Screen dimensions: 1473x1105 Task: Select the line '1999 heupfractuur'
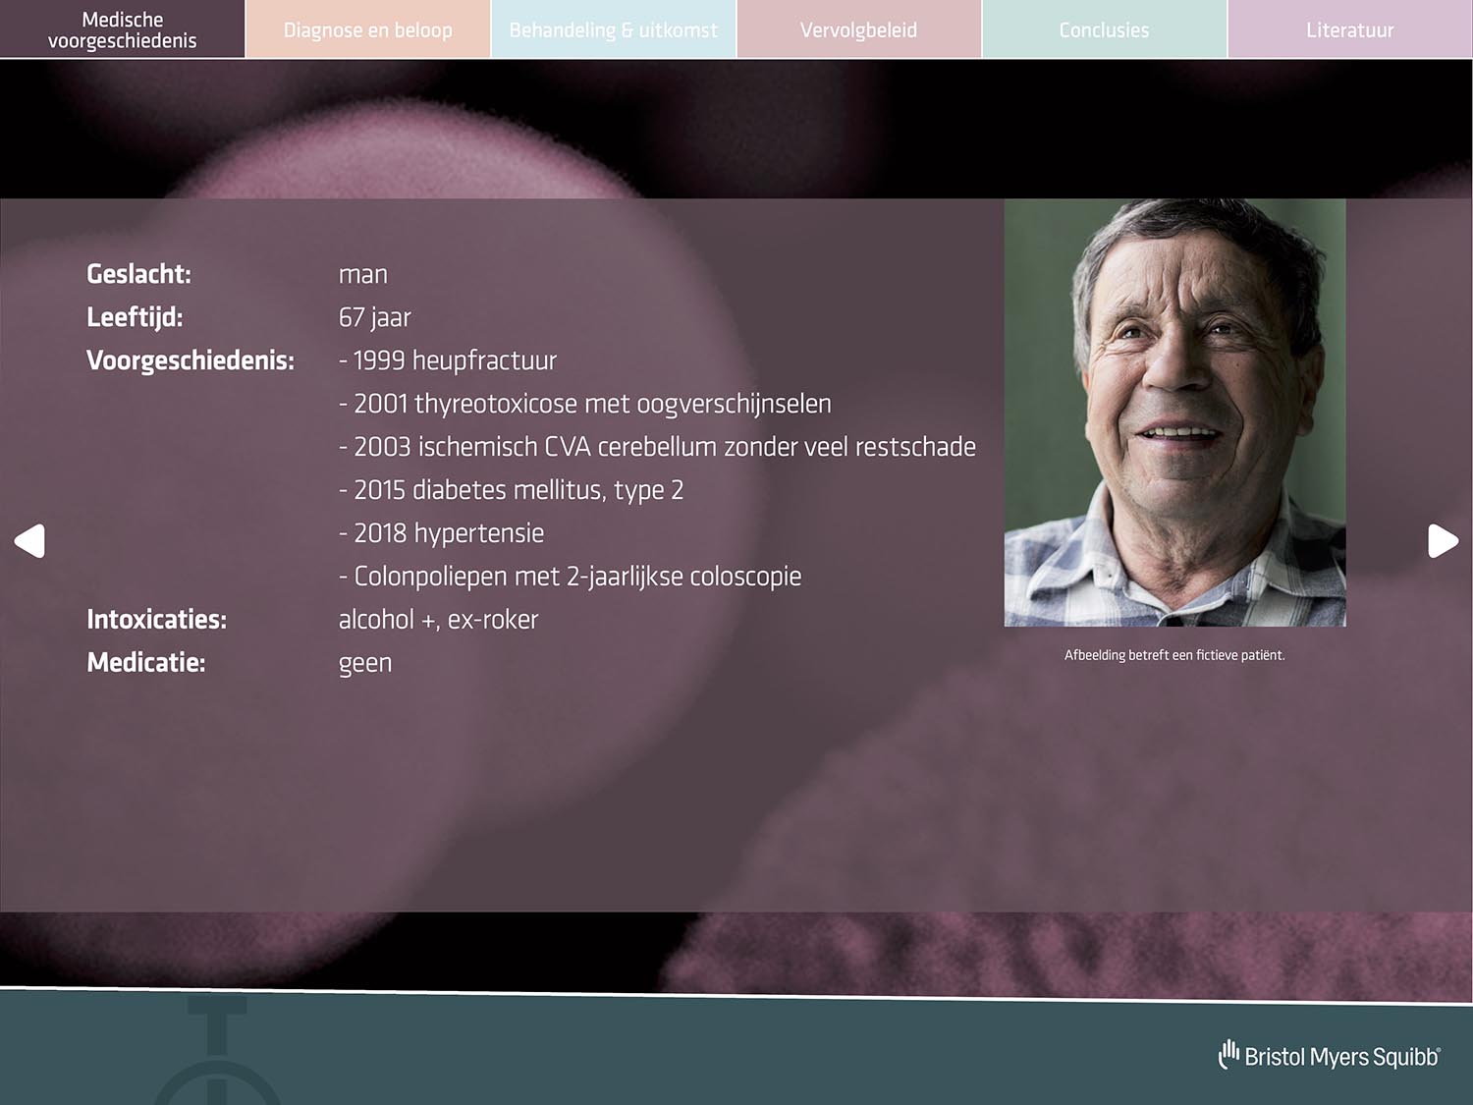click(x=448, y=360)
